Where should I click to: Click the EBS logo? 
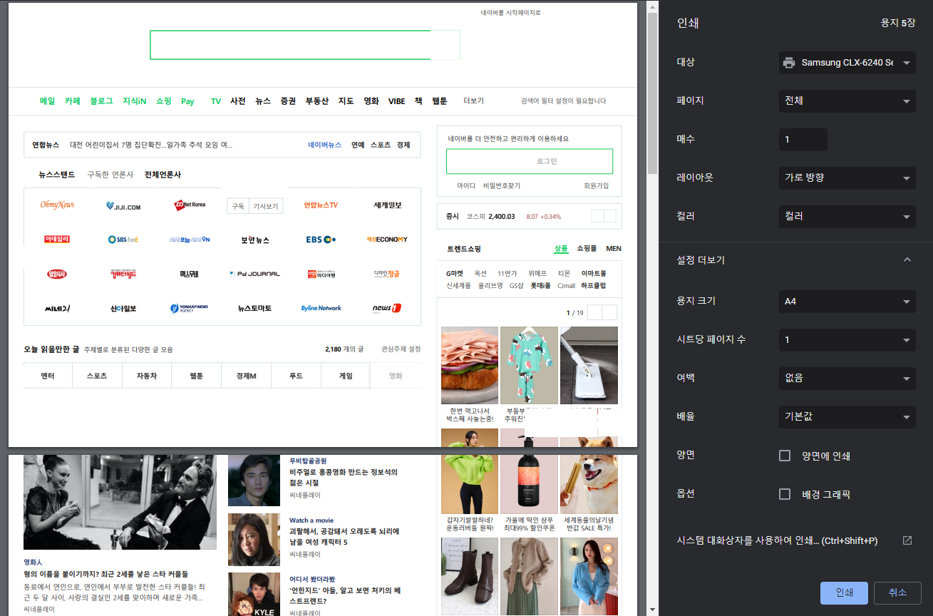point(321,240)
